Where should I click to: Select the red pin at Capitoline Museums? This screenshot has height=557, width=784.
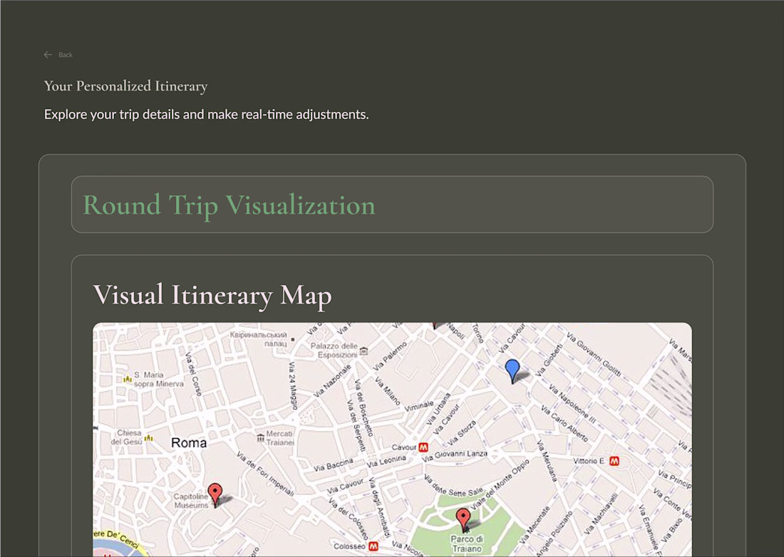[x=215, y=495]
